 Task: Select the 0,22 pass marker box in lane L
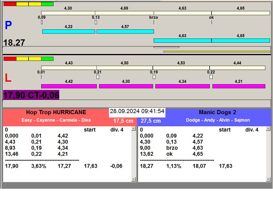tap(211, 77)
